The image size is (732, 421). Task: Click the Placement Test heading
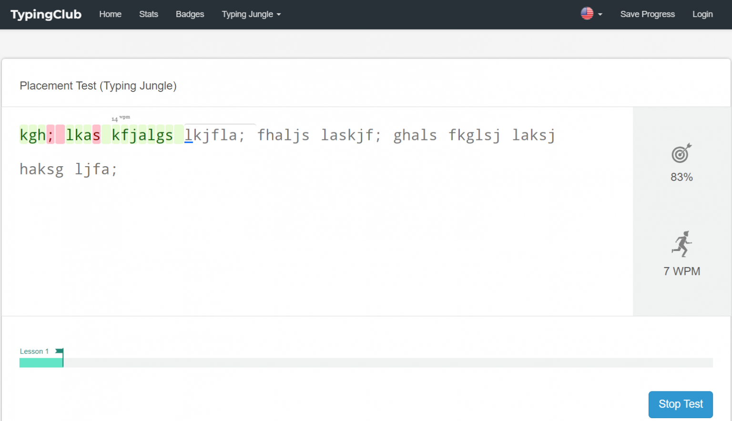point(98,86)
